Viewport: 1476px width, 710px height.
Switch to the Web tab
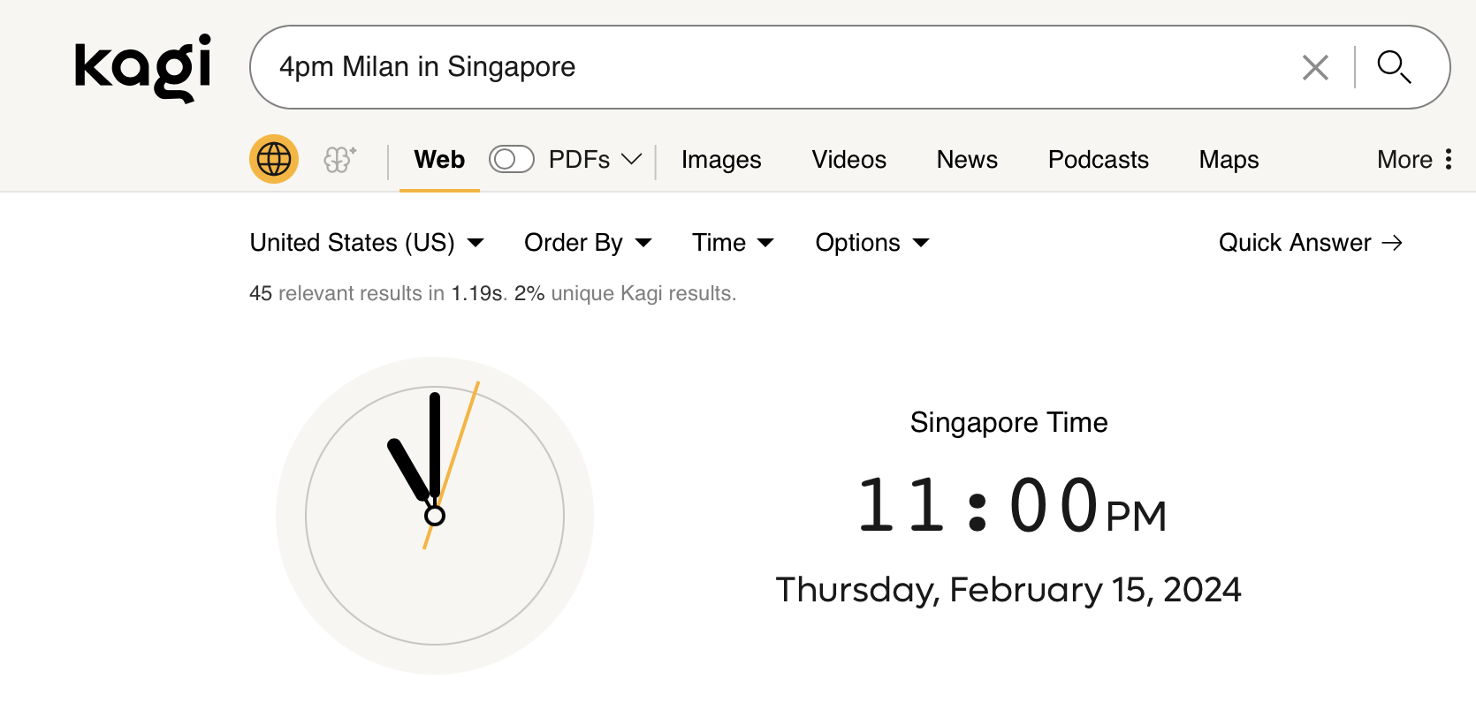(439, 159)
